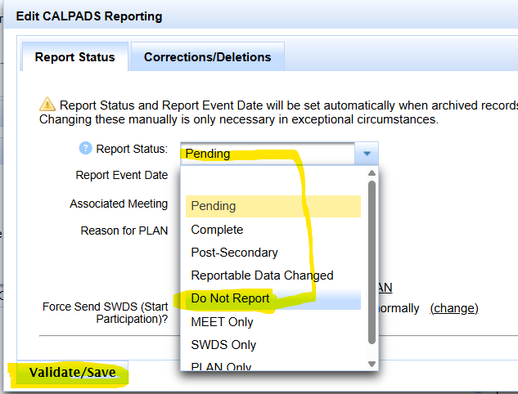The width and height of the screenshot is (518, 394).
Task: Choose Pending from the dropdown list
Action: 273,206
